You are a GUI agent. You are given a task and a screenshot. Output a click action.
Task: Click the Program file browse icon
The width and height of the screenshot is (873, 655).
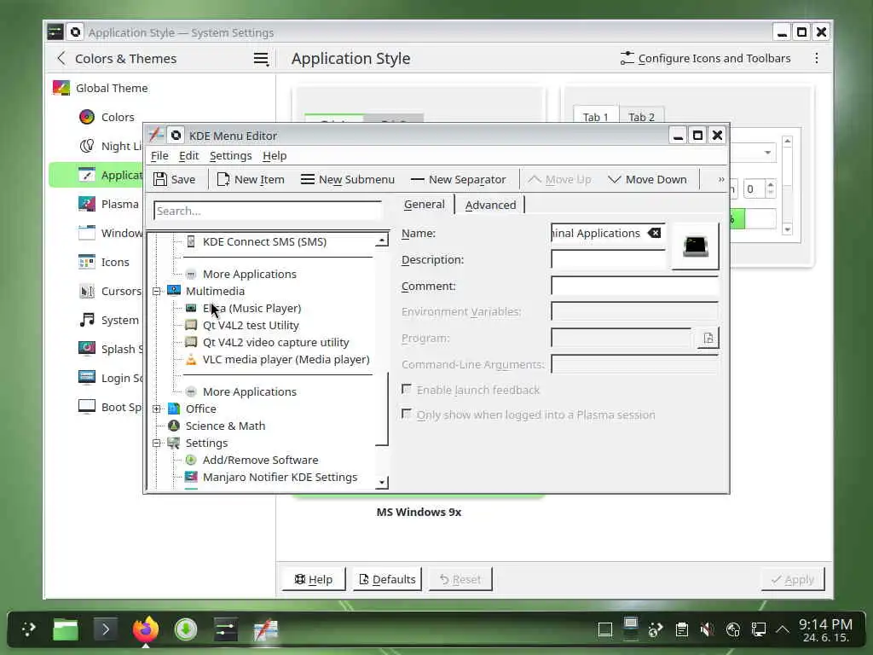click(708, 338)
